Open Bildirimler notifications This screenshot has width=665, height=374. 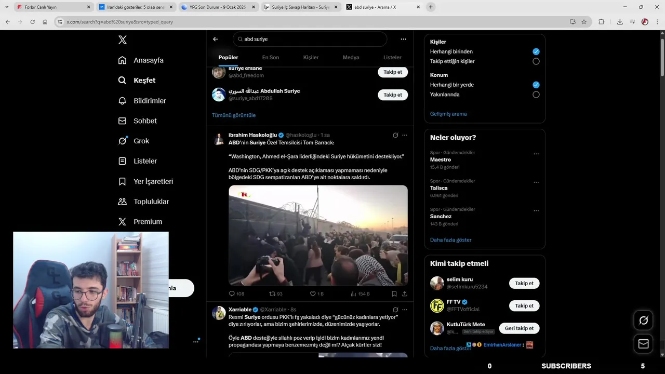[142, 101]
